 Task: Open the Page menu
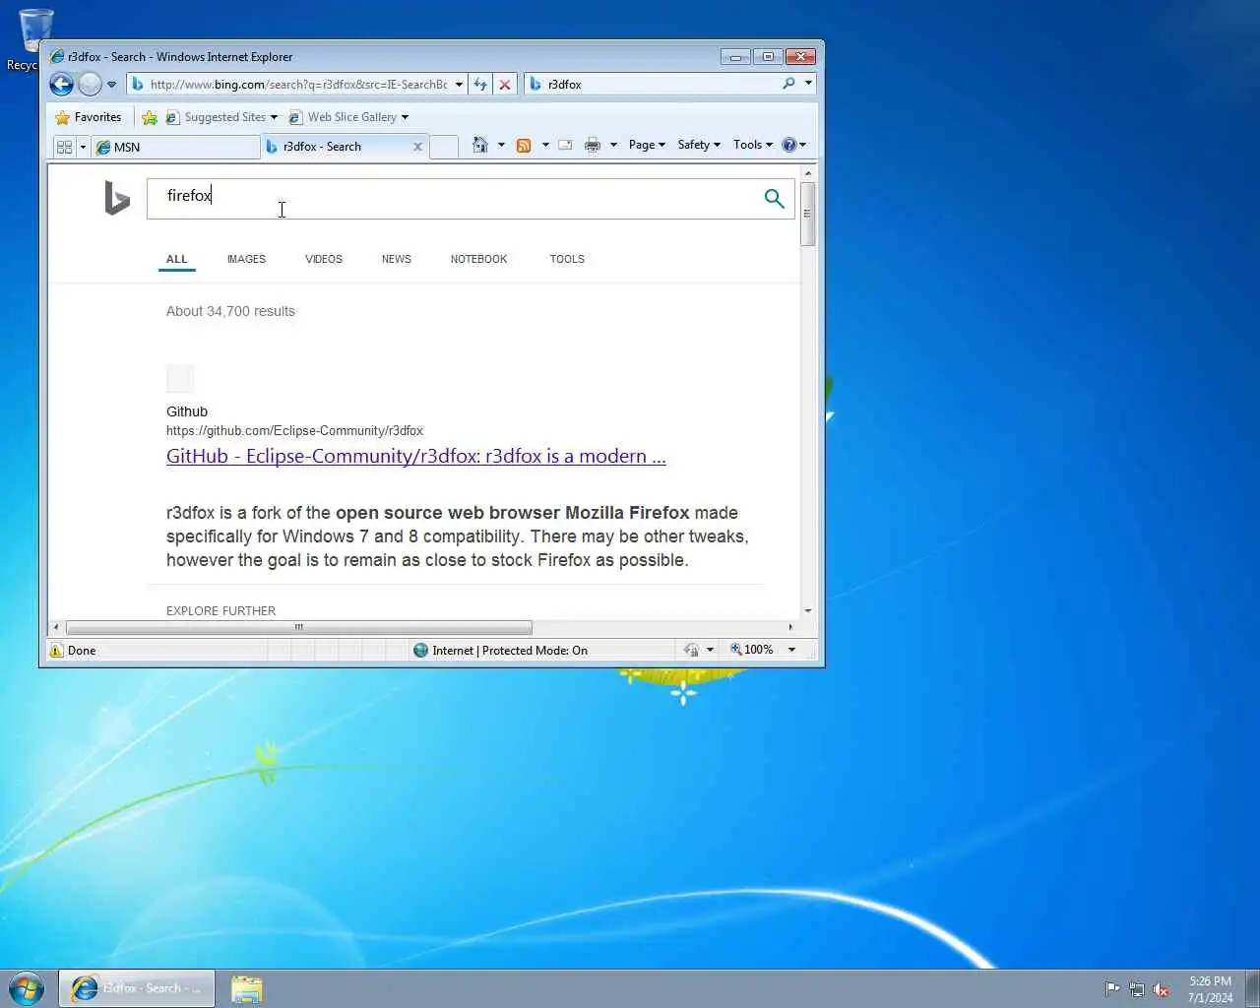coord(647,145)
